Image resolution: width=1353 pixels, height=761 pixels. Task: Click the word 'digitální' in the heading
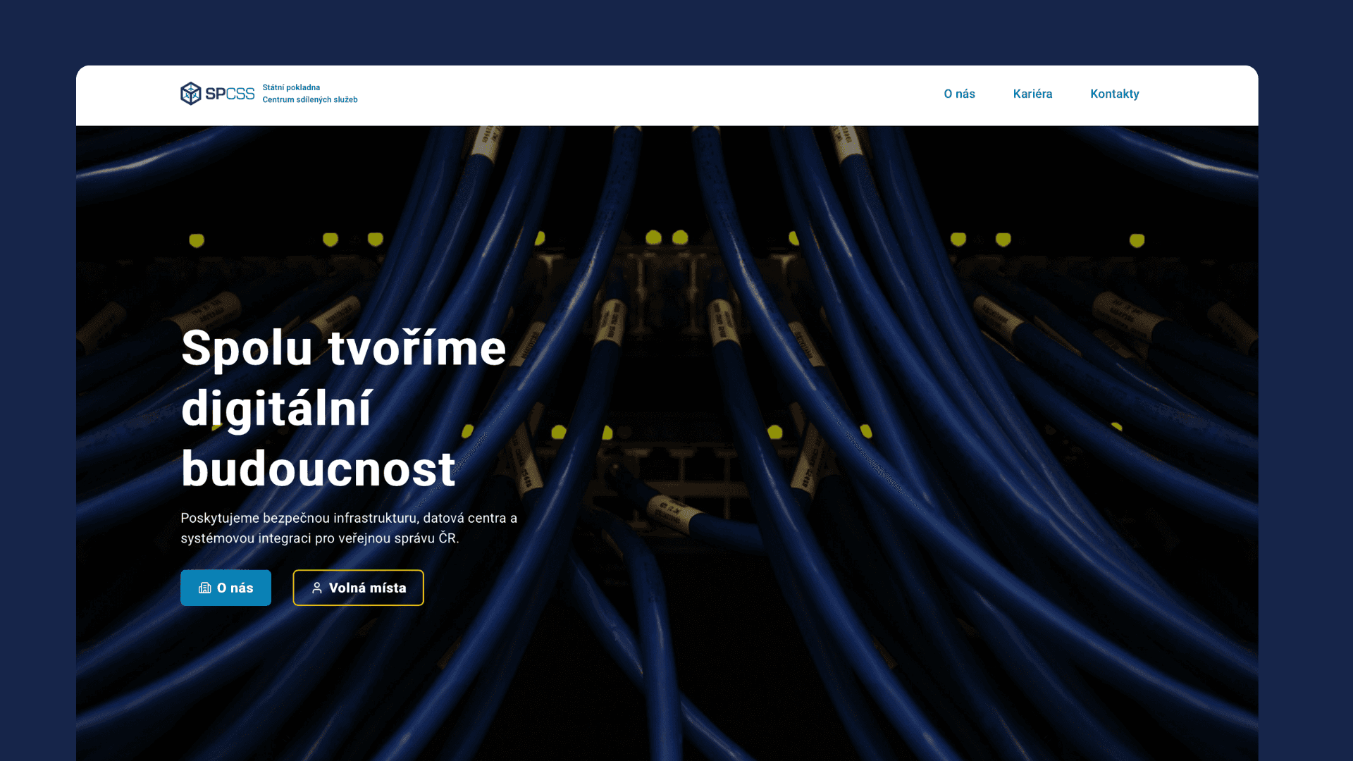276,409
